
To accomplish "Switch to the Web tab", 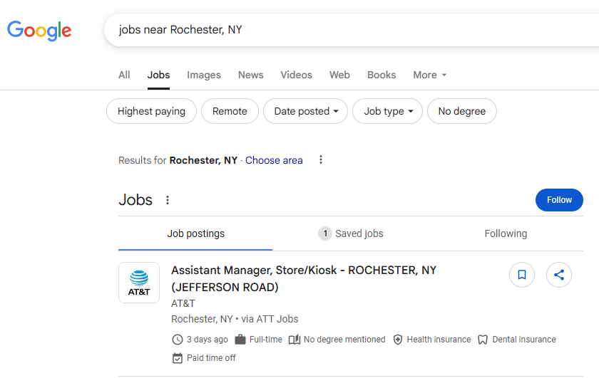I will click(x=339, y=75).
